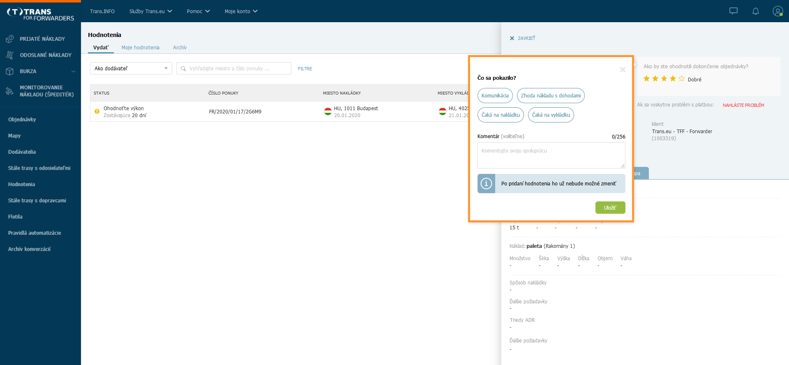789x365 pixels.
Task: Expand the Služby Trans.eu menu
Action: tap(150, 11)
